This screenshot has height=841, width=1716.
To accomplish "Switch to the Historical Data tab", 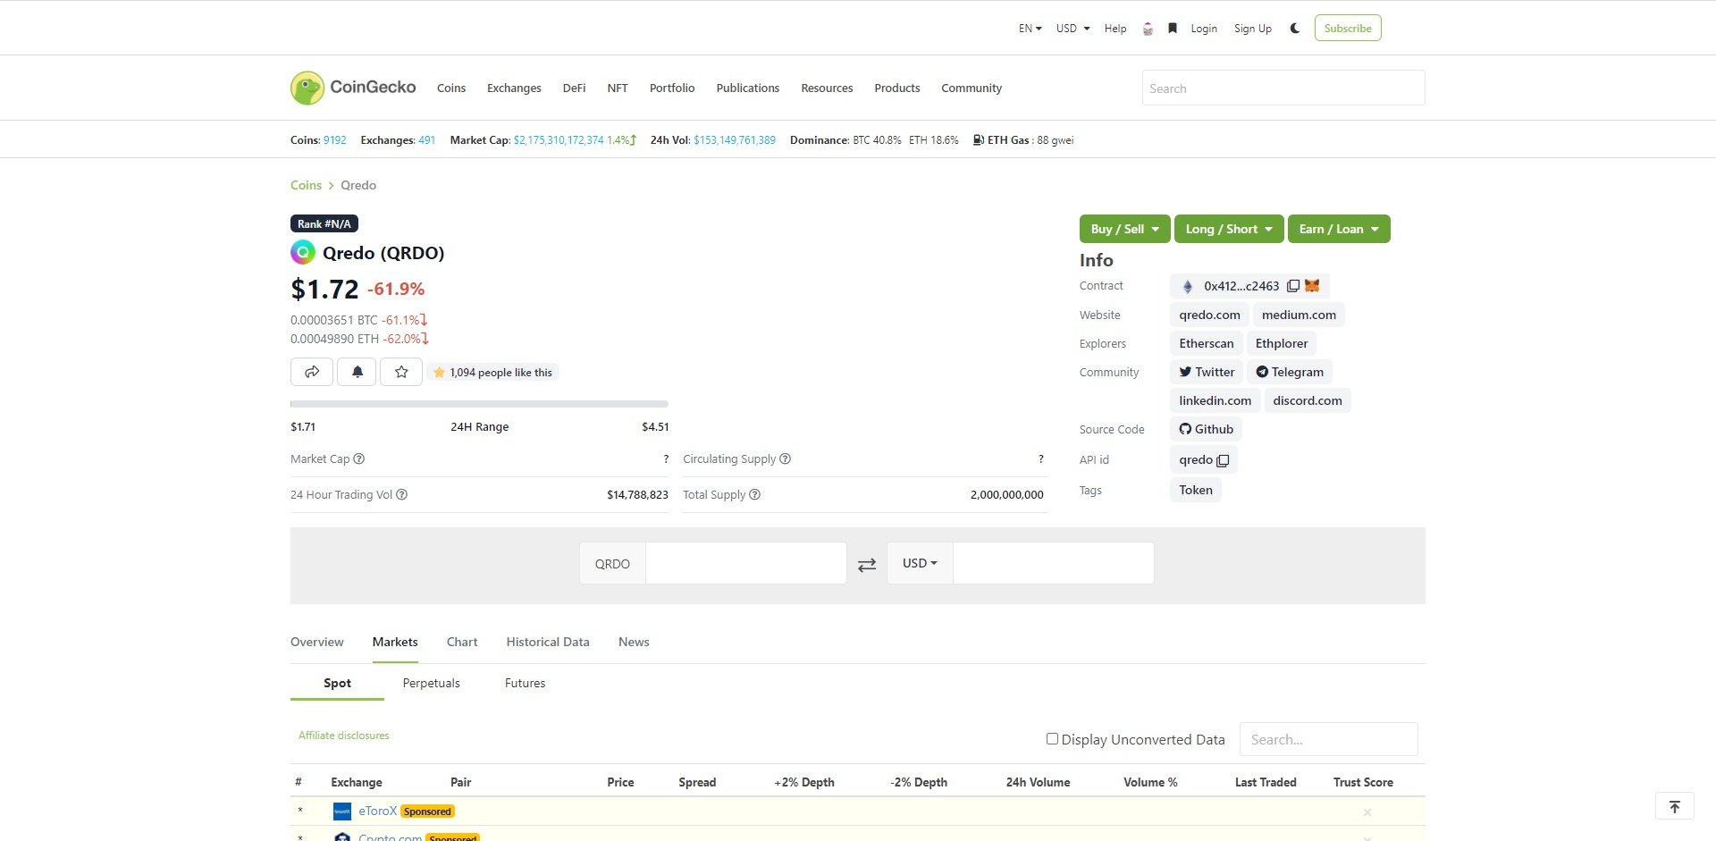I will pyautogui.click(x=547, y=642).
